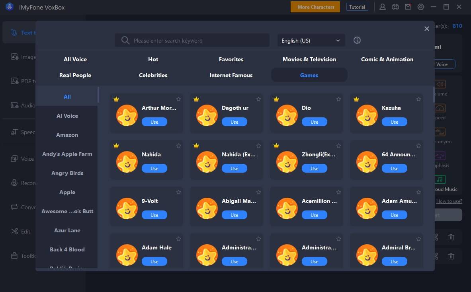Click the How to use? link

pyautogui.click(x=449, y=201)
